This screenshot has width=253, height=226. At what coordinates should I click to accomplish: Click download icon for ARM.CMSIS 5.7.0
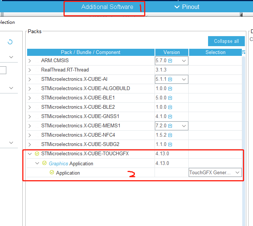pyautogui.click(x=170, y=60)
